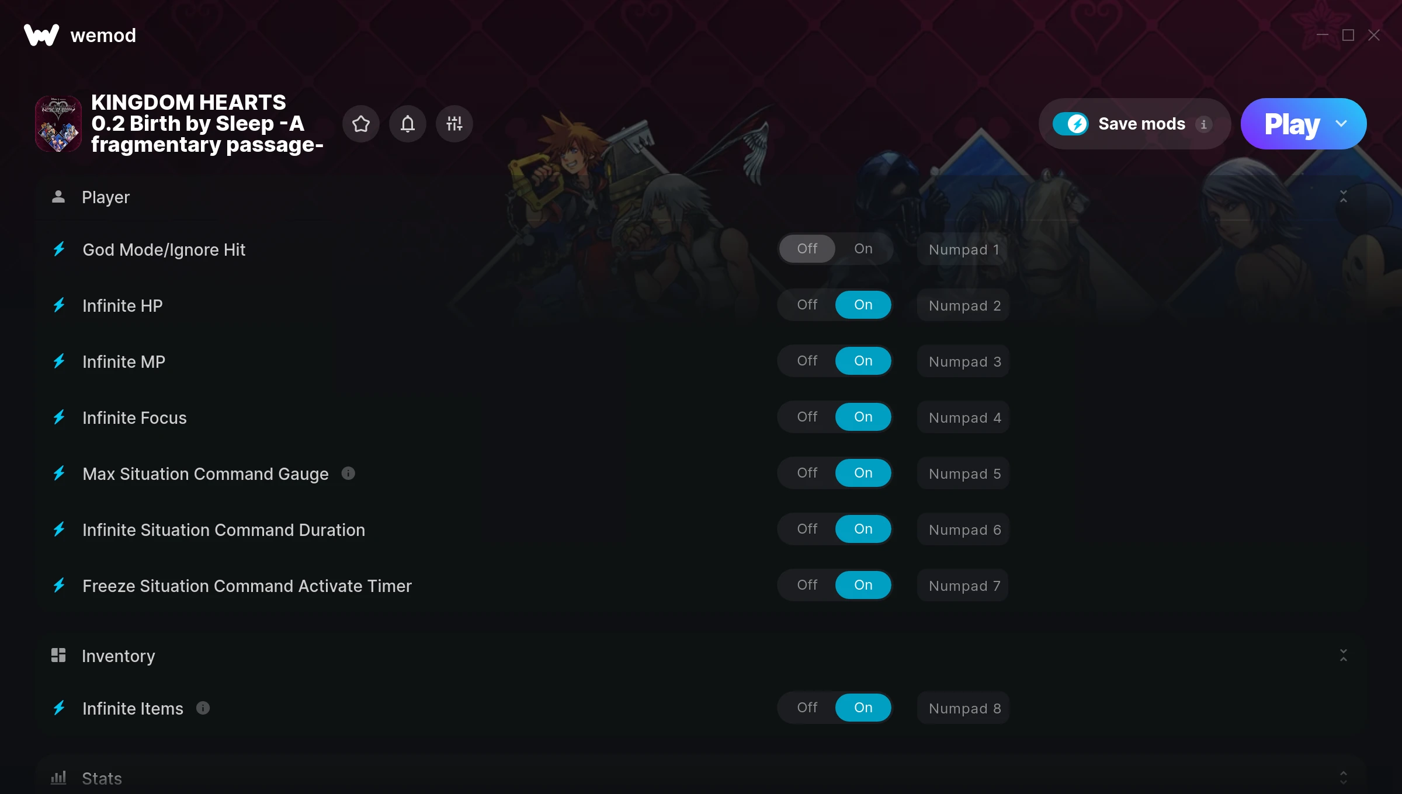Viewport: 1402px width, 794px height.
Task: Open the Play button dropdown arrow
Action: click(1341, 124)
